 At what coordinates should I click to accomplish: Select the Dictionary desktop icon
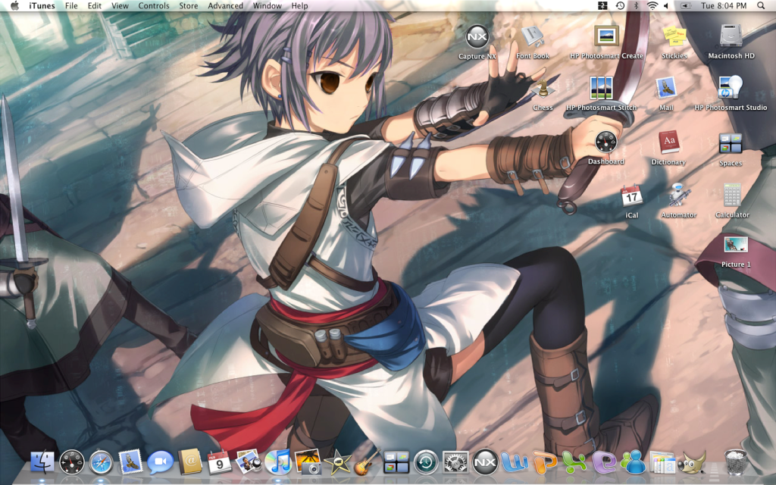[x=668, y=142]
